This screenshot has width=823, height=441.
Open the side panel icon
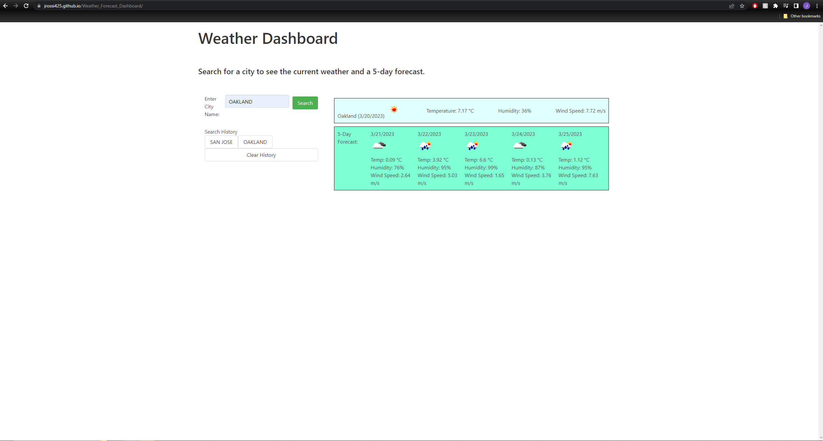(796, 6)
